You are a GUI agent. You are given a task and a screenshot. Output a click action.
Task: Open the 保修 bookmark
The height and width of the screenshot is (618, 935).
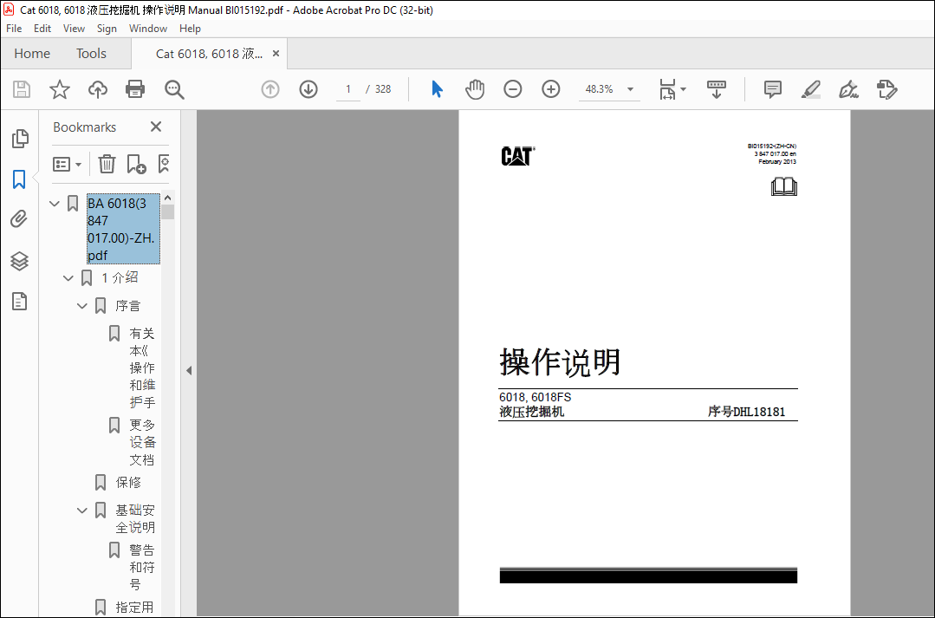click(x=128, y=483)
